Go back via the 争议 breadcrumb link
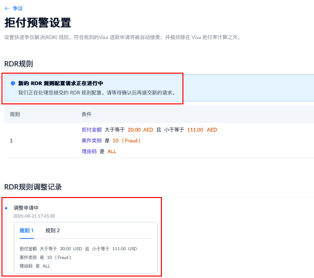 click(x=18, y=8)
